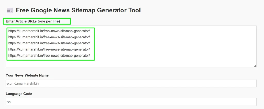
Task: Click the 'en' value in Language Code
Action: [9, 102]
